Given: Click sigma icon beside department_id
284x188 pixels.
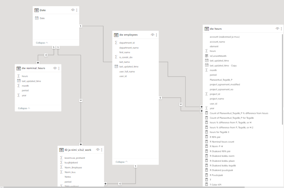Looking at the screenshot, I should pyautogui.click(x=116, y=43).
